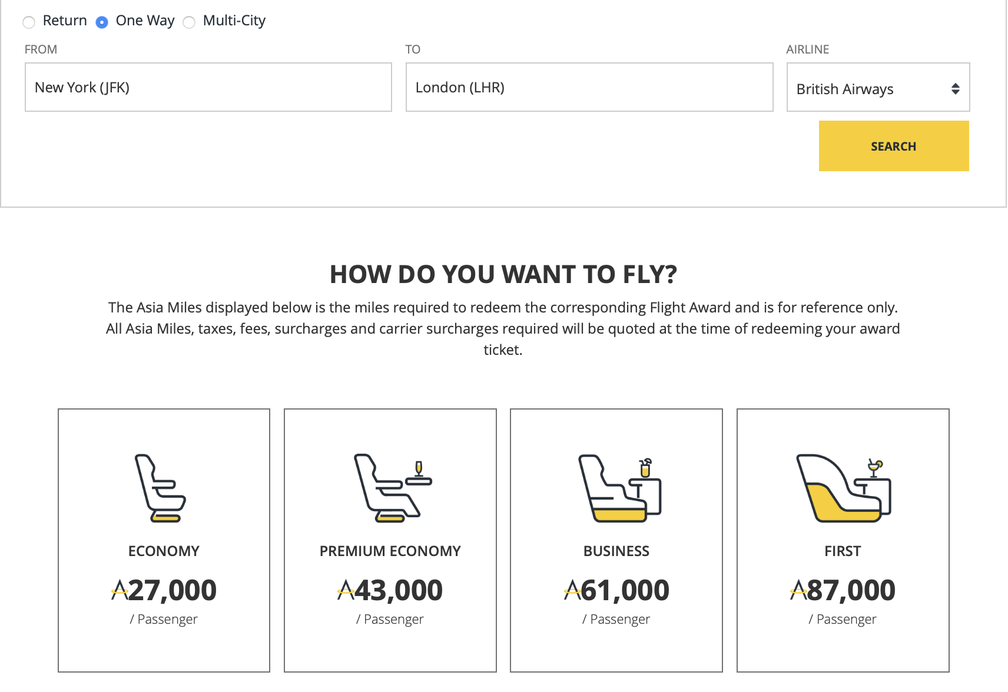Select the One Way trip option

point(102,22)
